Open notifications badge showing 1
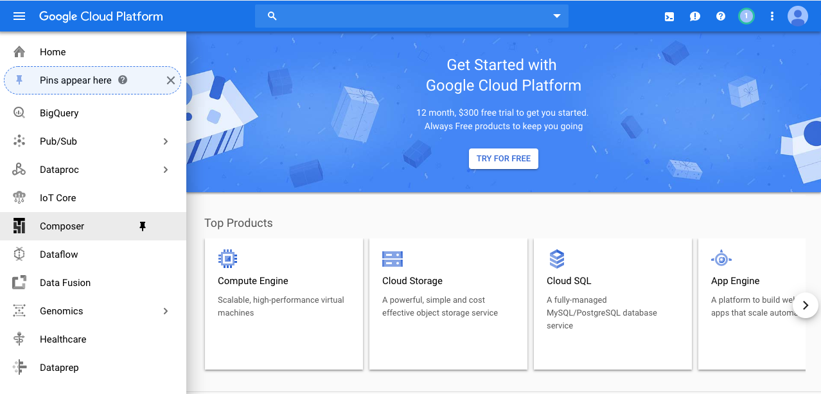 coord(746,16)
